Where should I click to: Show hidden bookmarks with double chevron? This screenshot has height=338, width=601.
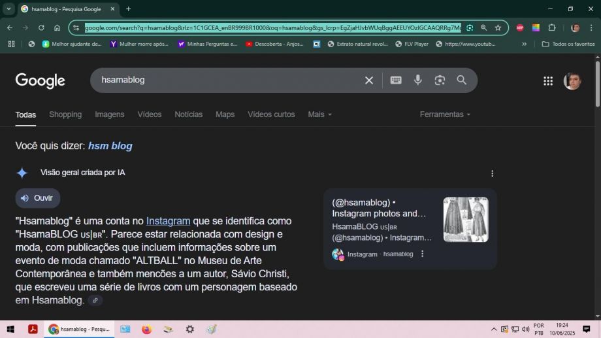[x=524, y=44]
